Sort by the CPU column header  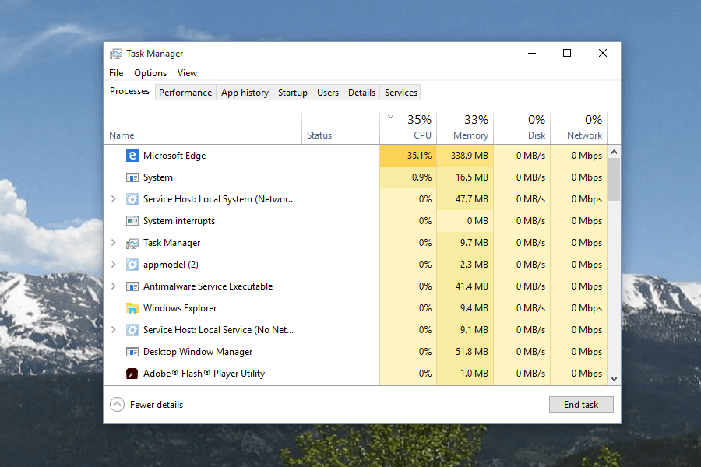[x=408, y=128]
